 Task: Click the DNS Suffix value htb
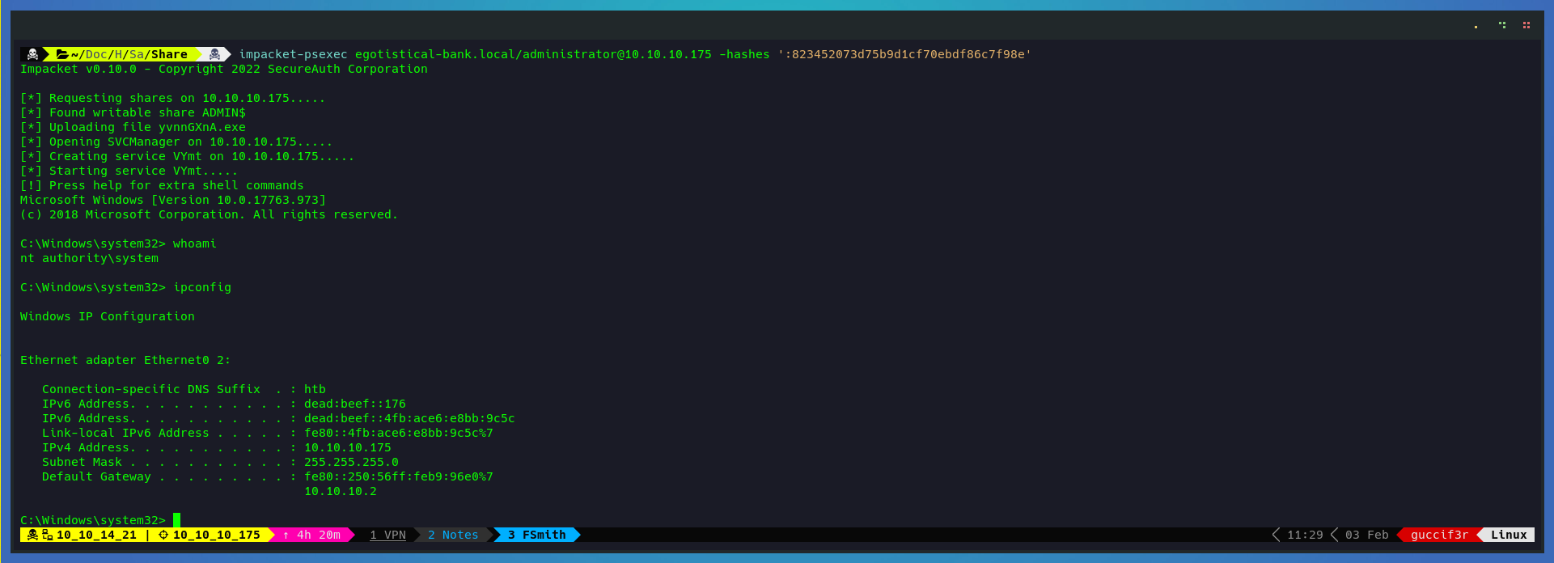point(315,389)
